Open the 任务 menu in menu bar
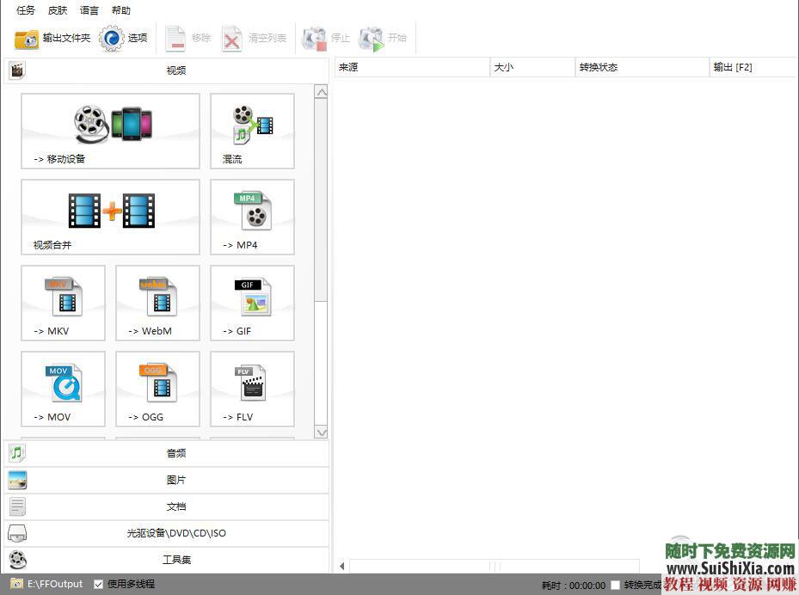The height and width of the screenshot is (595, 799). pos(26,10)
